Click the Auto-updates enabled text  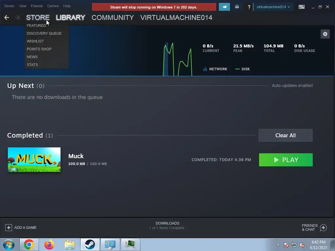pyautogui.click(x=292, y=85)
